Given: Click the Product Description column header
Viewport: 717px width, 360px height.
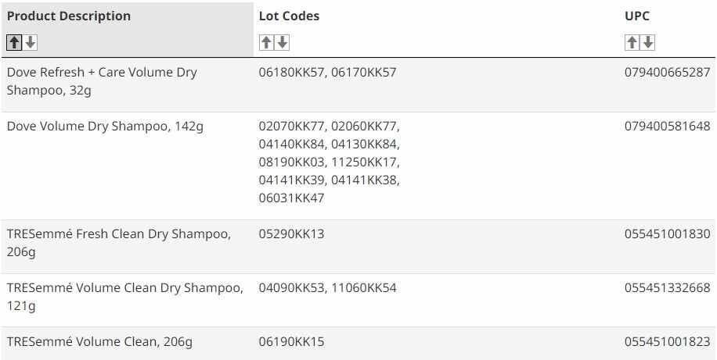Looking at the screenshot, I should 69,16.
